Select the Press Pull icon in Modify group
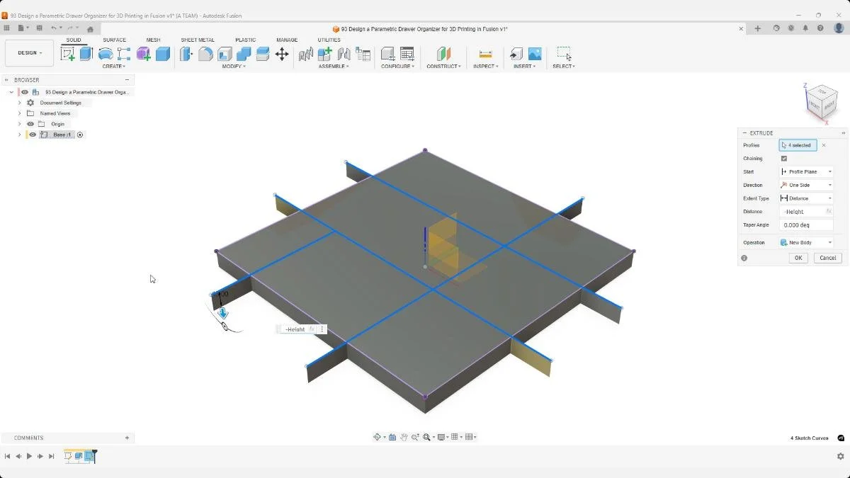The height and width of the screenshot is (478, 850). pos(186,54)
